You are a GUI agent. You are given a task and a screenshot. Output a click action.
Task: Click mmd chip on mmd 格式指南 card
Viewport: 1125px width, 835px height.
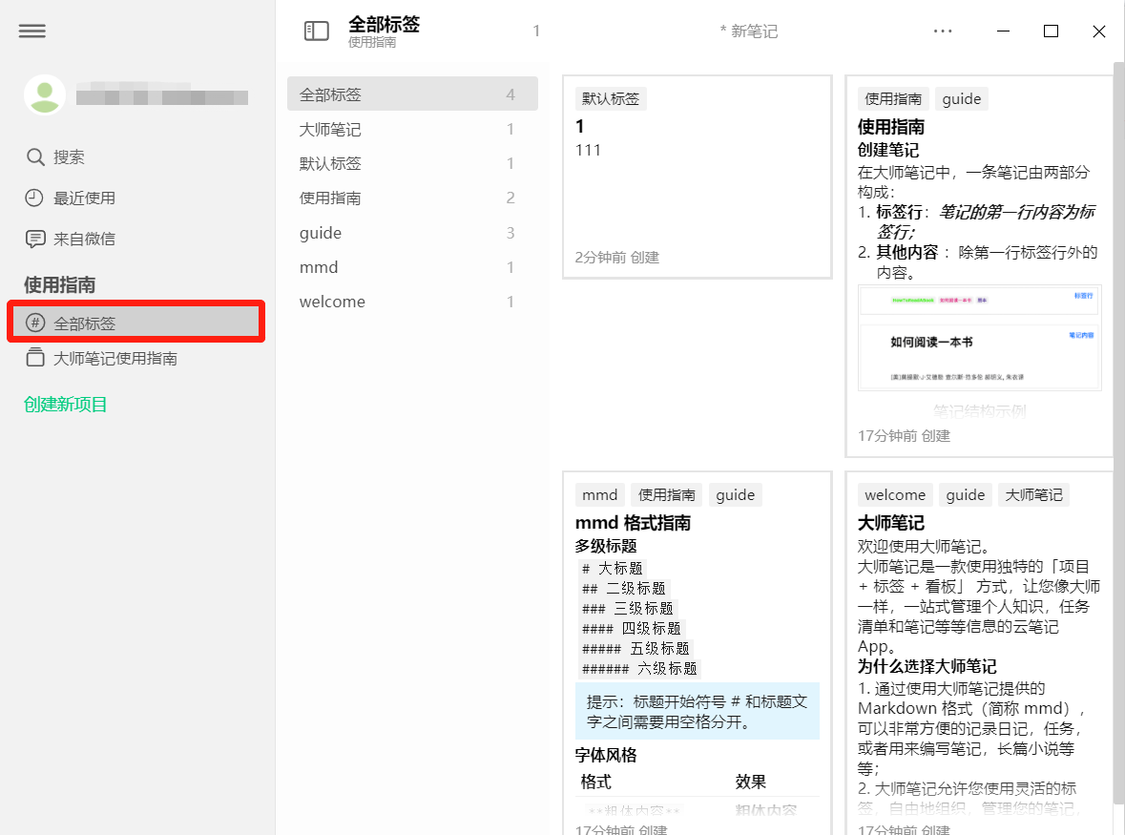(x=600, y=494)
